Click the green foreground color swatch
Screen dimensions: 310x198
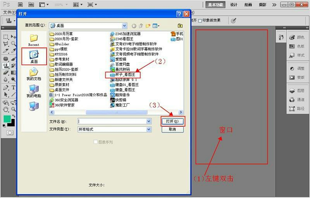point(7,119)
